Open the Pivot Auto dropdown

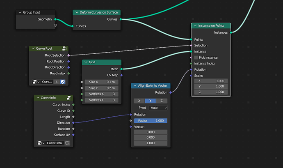[x=158, y=108]
